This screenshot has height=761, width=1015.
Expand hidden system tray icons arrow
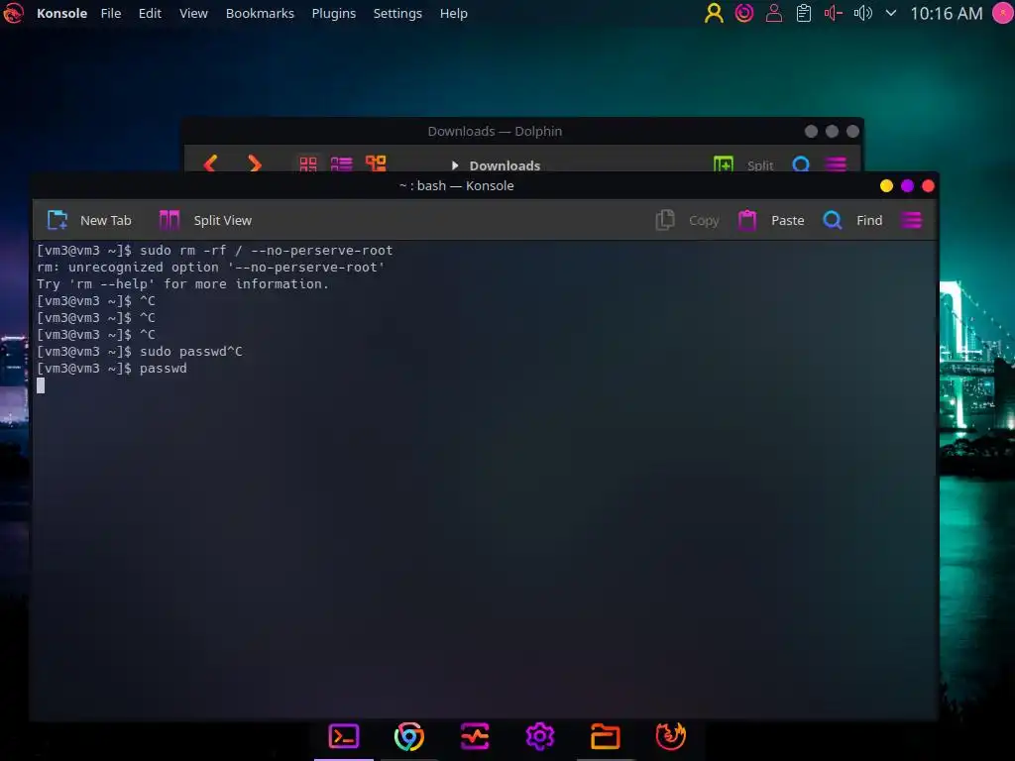(891, 13)
